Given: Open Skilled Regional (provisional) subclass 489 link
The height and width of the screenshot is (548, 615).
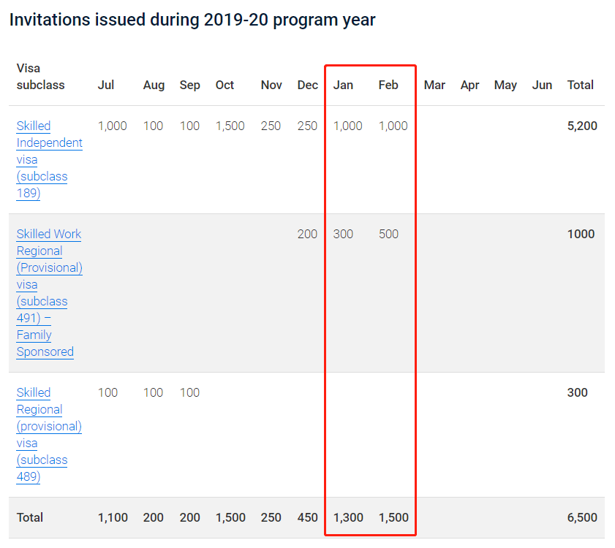Looking at the screenshot, I should (x=49, y=434).
